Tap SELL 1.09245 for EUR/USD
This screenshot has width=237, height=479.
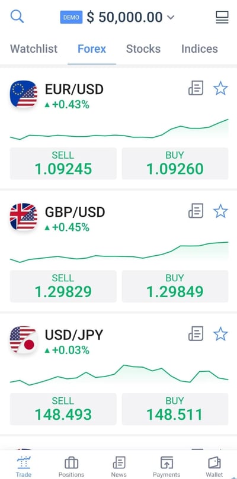coord(63,163)
